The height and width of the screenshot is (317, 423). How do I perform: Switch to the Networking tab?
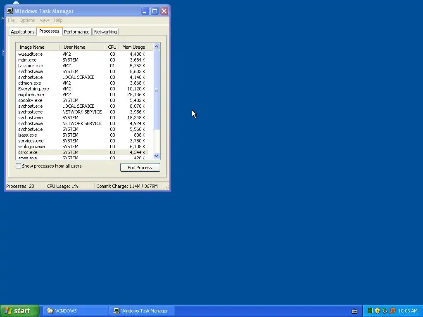105,31
